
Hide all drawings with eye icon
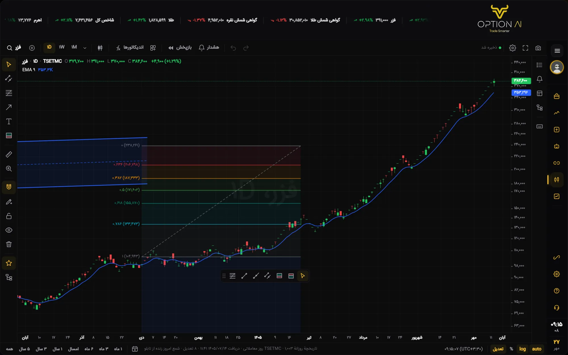9,230
